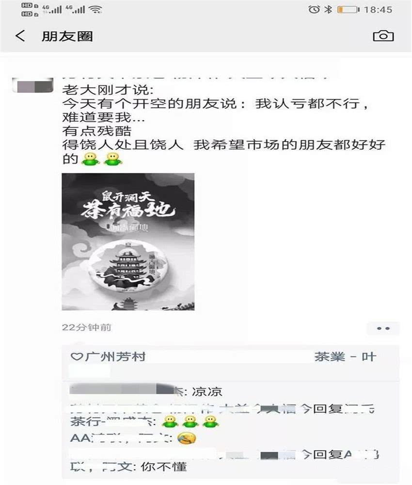Tap the post text starting 老大刚才说
This screenshot has width=412, height=485.
(x=224, y=124)
